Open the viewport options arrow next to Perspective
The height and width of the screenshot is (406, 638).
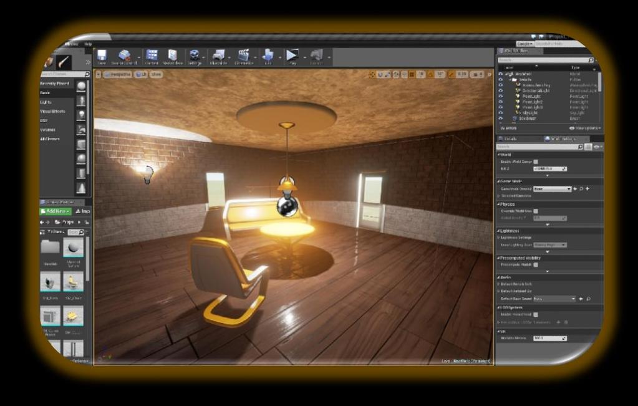(98, 74)
